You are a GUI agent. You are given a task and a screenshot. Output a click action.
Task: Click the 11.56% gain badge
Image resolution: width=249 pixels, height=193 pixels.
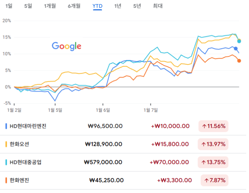pos(214,126)
